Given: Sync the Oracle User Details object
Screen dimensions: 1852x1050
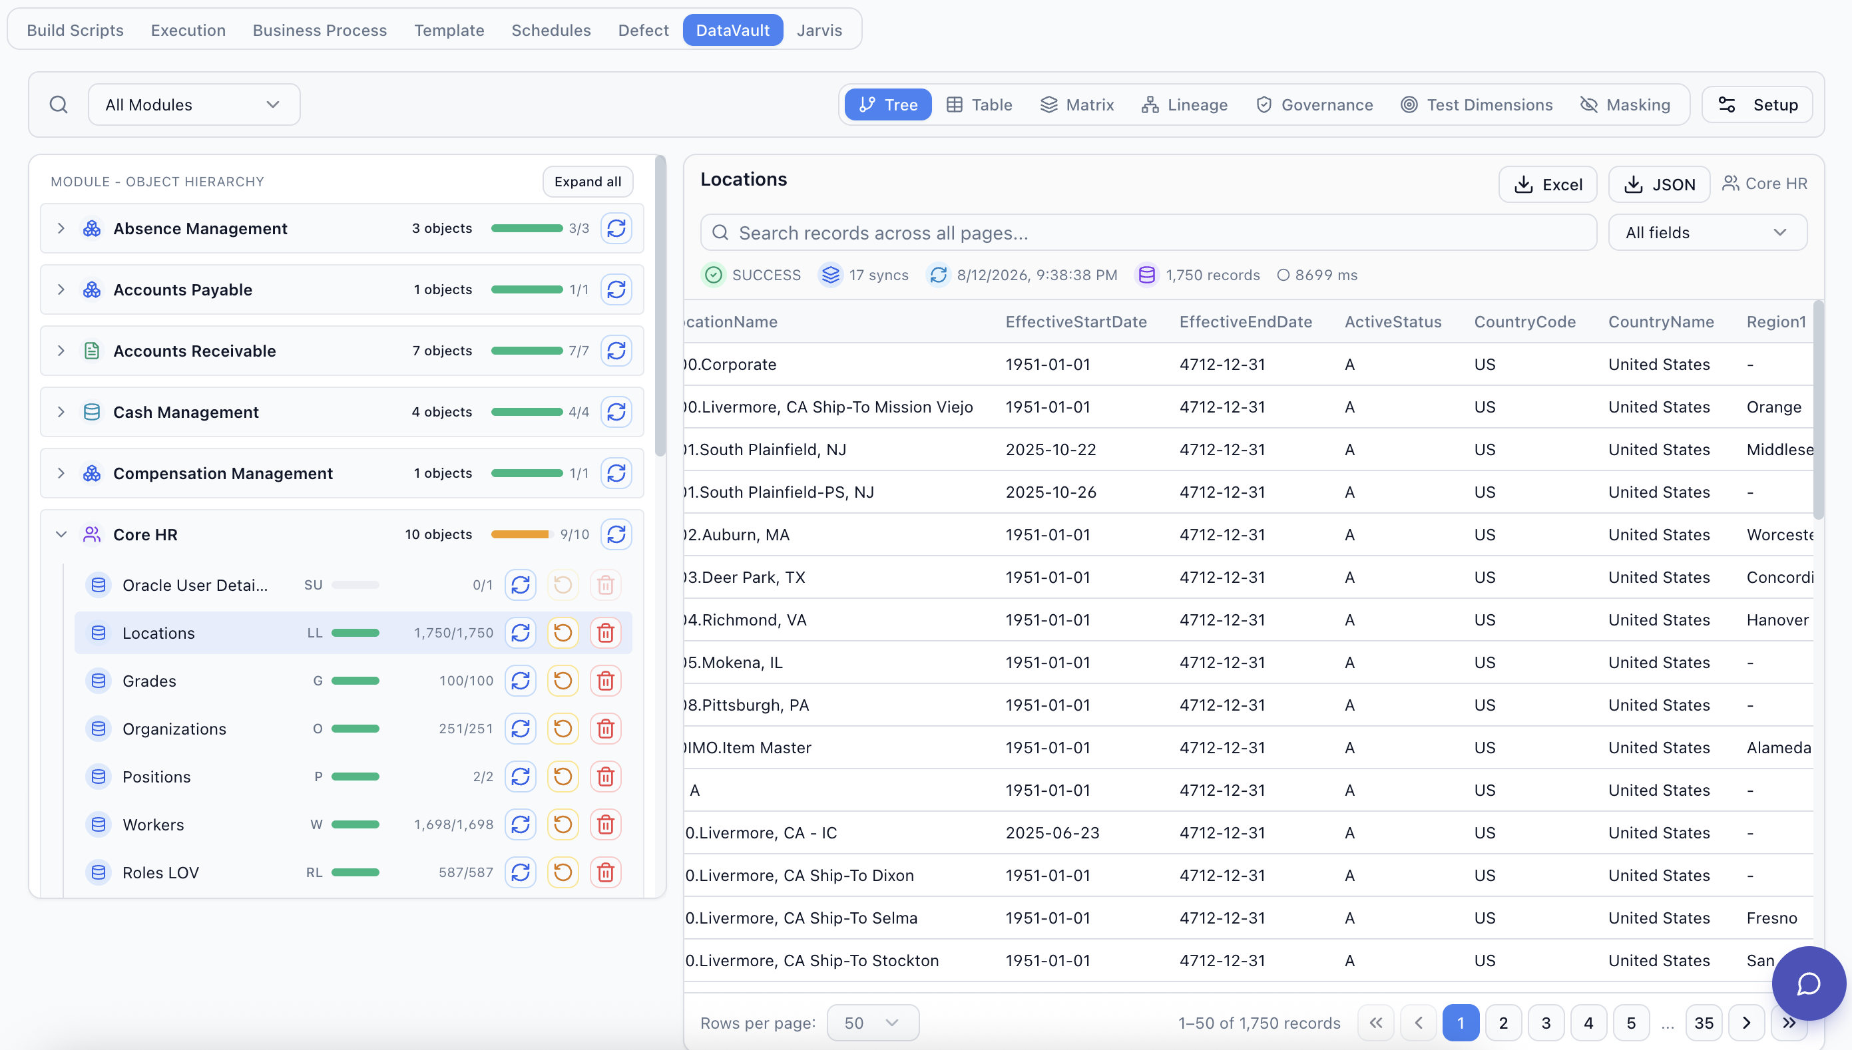Looking at the screenshot, I should [520, 585].
